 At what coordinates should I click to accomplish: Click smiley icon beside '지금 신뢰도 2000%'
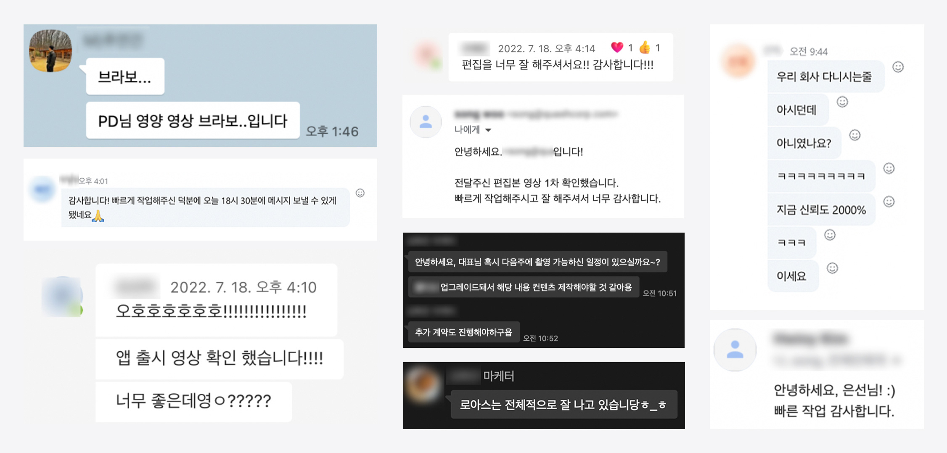[889, 201]
